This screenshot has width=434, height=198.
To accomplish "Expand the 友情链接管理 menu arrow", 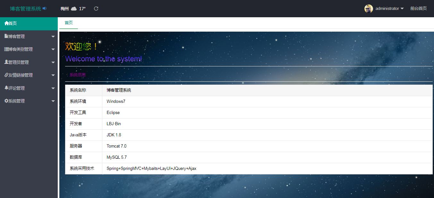I will [53, 75].
